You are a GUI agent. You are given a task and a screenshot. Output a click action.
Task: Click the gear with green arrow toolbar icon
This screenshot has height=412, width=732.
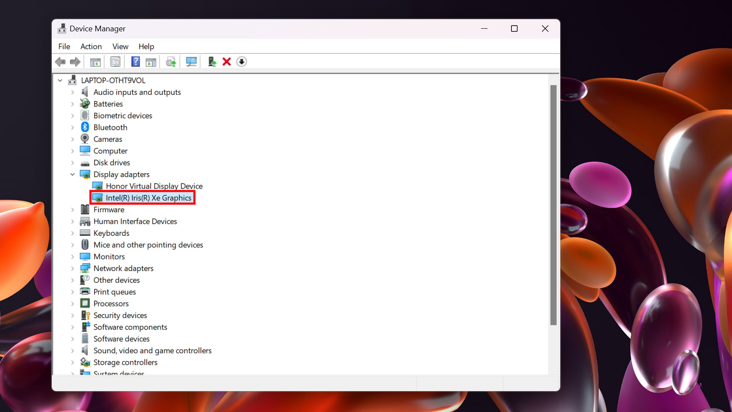pyautogui.click(x=171, y=62)
